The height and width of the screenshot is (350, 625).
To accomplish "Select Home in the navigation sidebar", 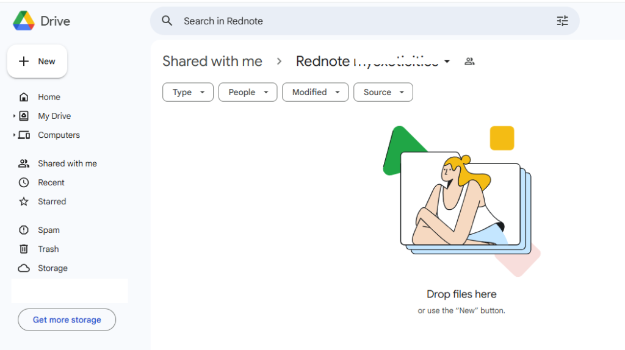I will (x=49, y=97).
